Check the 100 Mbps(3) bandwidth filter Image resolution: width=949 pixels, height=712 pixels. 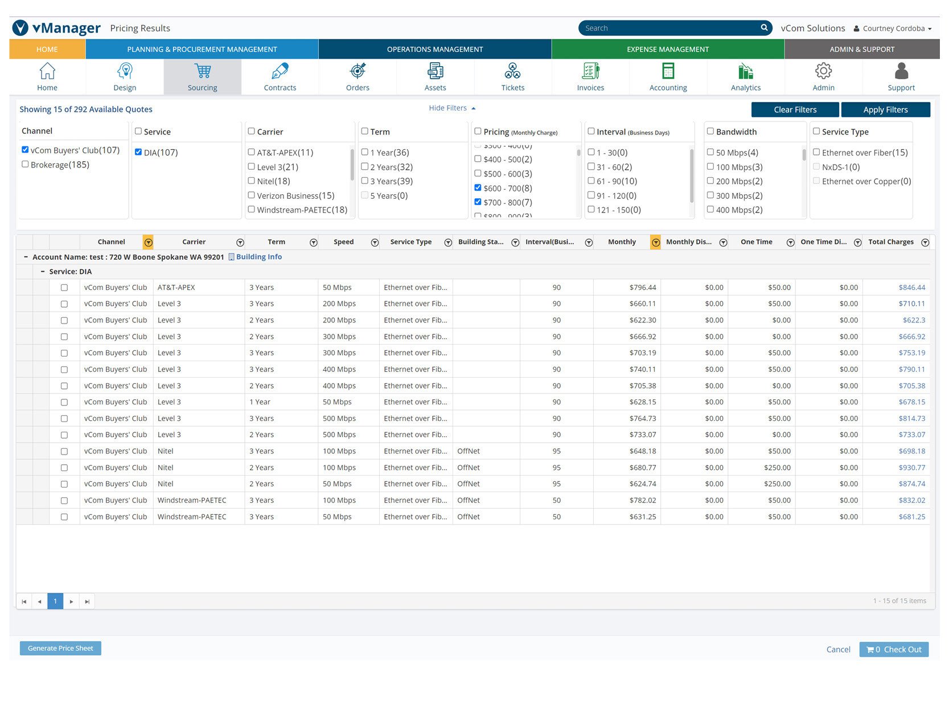pyautogui.click(x=710, y=166)
